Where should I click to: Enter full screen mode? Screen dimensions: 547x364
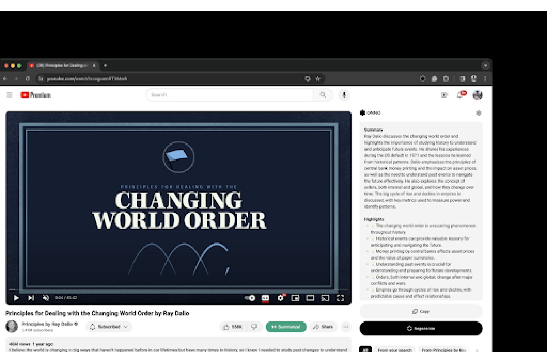coord(340,298)
